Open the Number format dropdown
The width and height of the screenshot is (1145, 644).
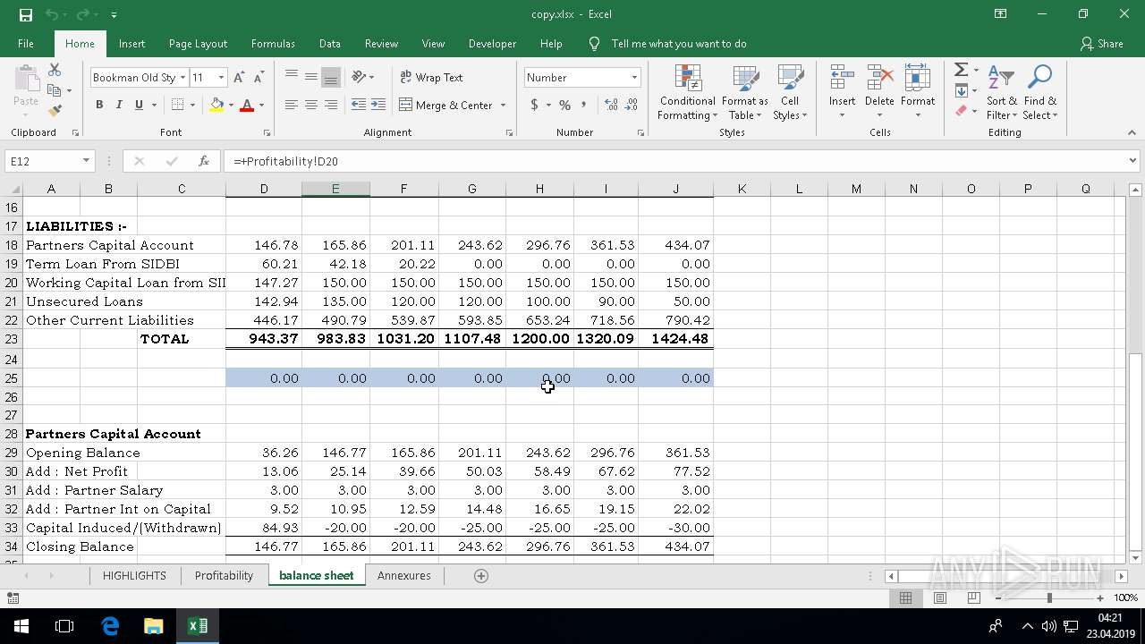tap(634, 78)
